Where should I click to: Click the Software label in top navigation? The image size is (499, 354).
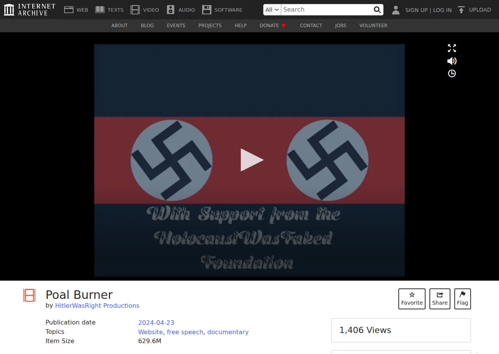click(228, 10)
